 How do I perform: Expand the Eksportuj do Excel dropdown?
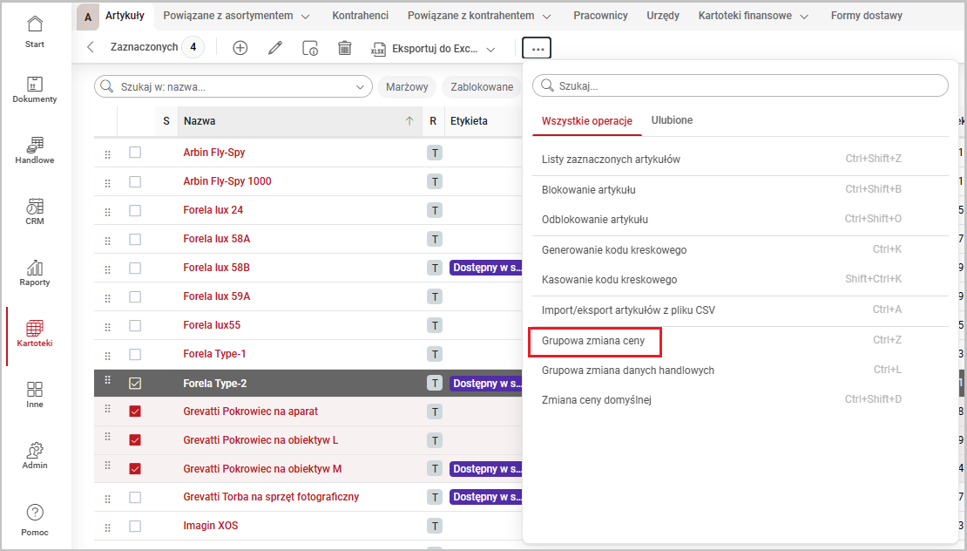490,50
